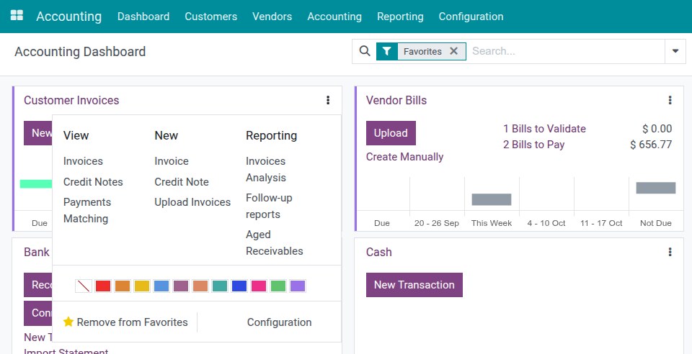Pick the pink color swatch
Image resolution: width=692 pixels, height=354 pixels.
pyautogui.click(x=259, y=286)
